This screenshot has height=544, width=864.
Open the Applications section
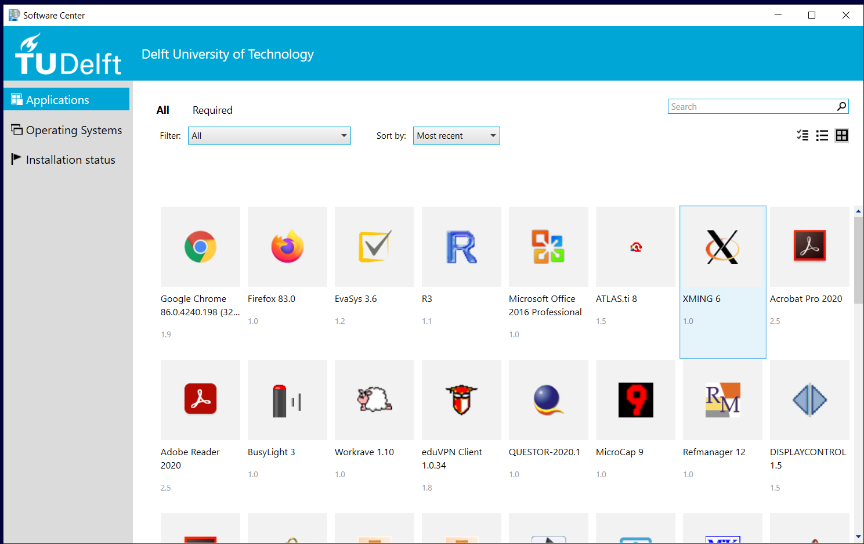(67, 99)
